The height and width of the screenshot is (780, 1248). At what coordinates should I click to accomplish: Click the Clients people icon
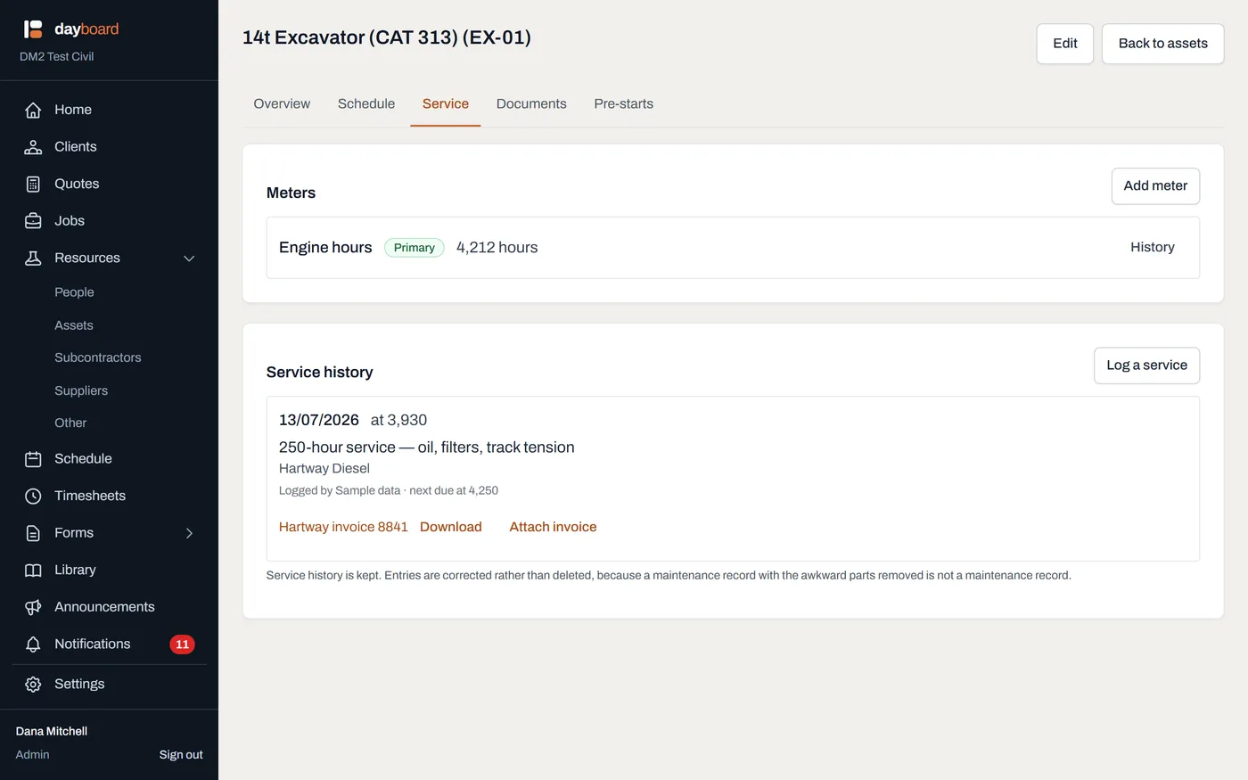tap(33, 147)
